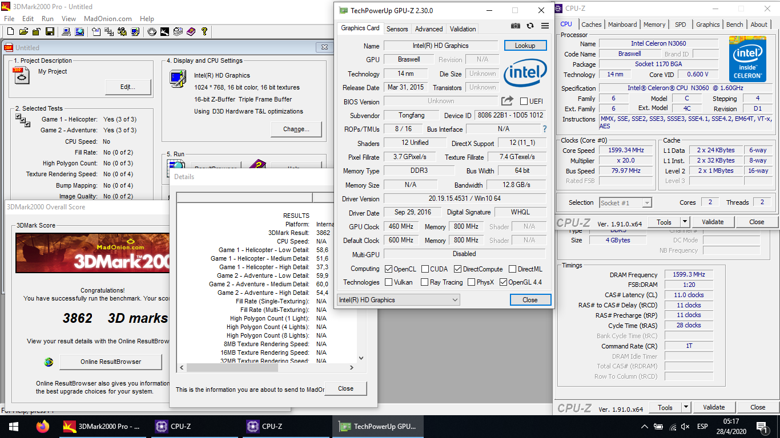Click down arrow of Details vertical scrollbar
Image resolution: width=780 pixels, height=438 pixels.
click(361, 358)
